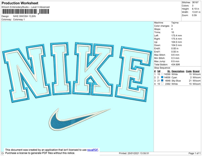This screenshot has width=202, height=156.
Task: Click the Printed date 25/01/2021
Action: pos(134,153)
